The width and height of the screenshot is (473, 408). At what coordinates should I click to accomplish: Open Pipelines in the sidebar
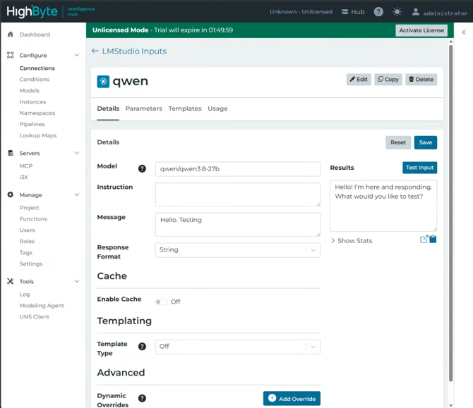(32, 124)
